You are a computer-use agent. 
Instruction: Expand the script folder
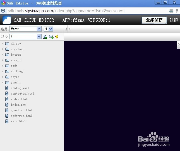pyautogui.click(x=3, y=60)
